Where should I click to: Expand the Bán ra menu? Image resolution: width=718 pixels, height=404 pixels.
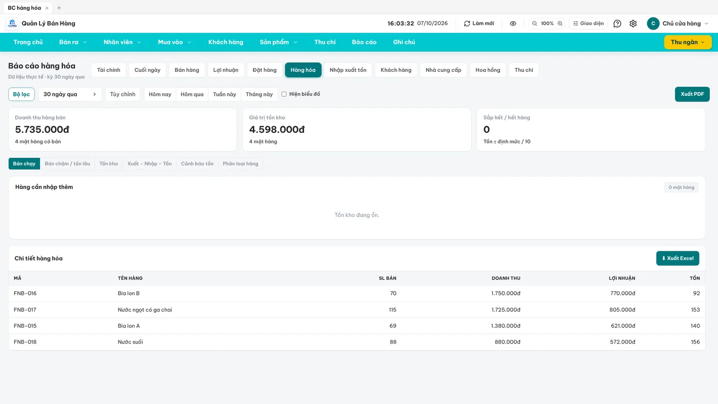[73, 42]
